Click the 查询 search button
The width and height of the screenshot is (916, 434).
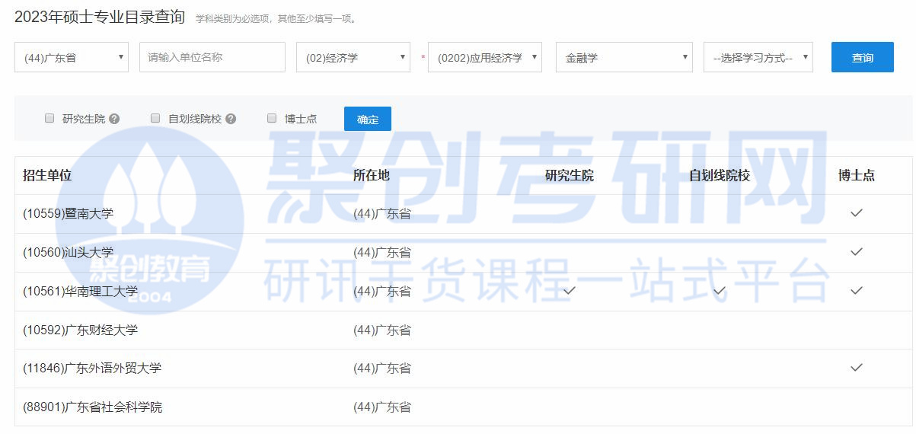coord(863,57)
